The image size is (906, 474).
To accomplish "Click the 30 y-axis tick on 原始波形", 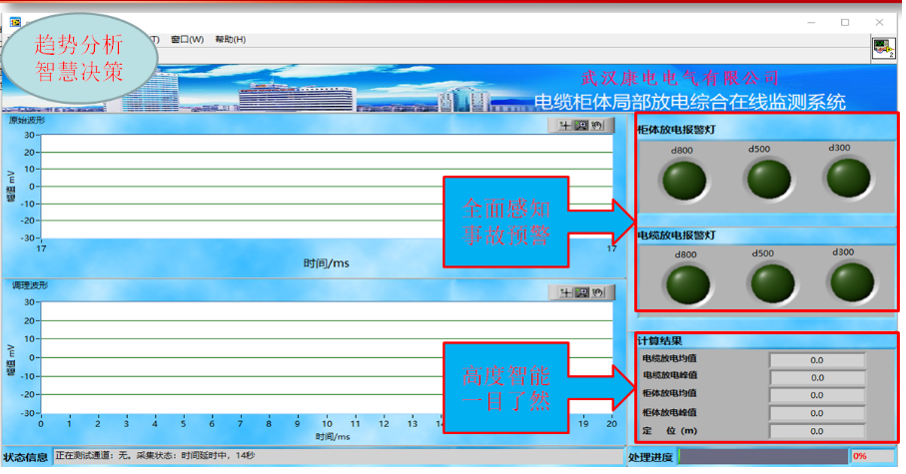I will pyautogui.click(x=29, y=135).
